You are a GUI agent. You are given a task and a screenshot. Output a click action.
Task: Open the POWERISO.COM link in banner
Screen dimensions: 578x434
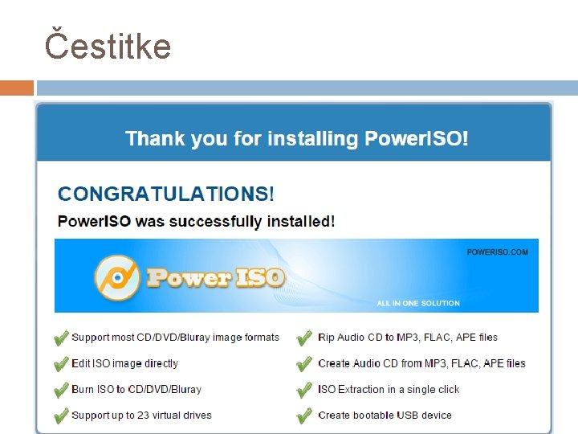tap(497, 252)
